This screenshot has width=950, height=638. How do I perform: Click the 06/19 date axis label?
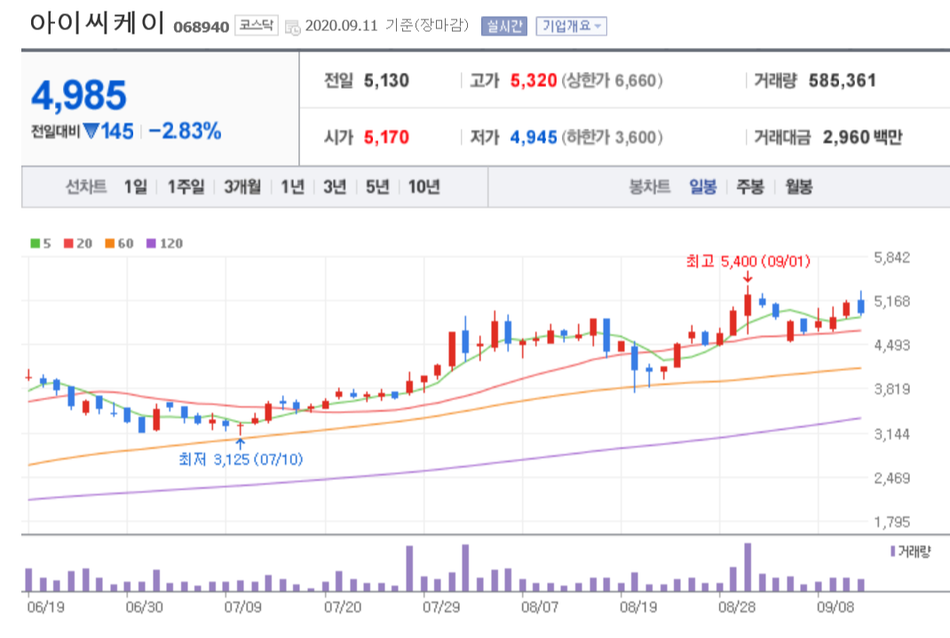pos(45,607)
